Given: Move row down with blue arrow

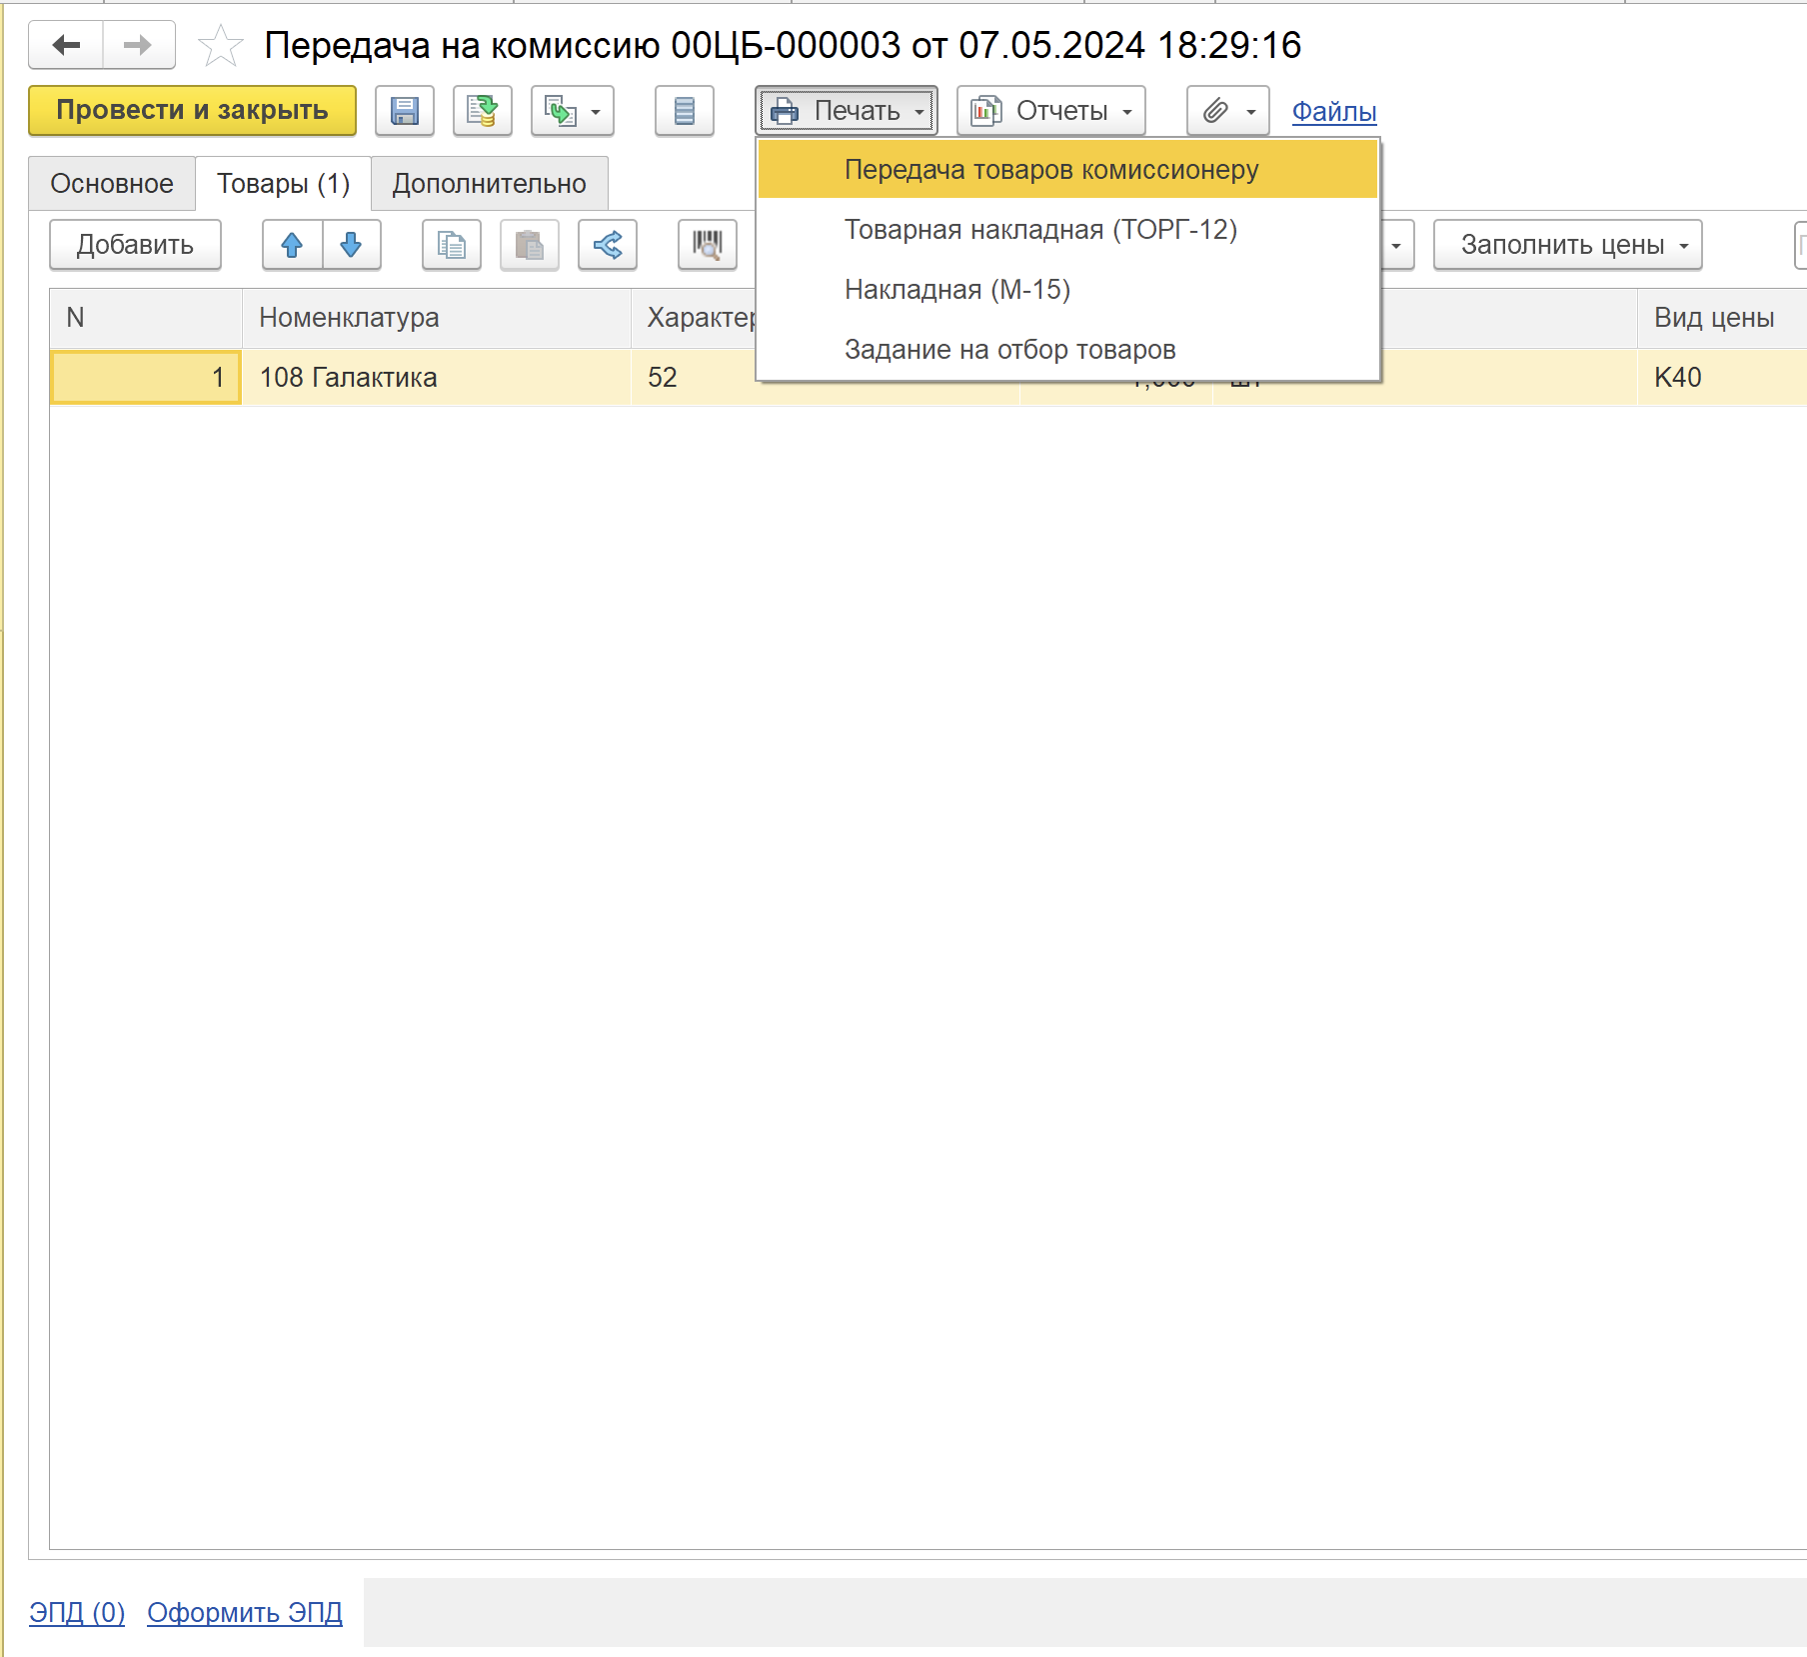Looking at the screenshot, I should point(351,245).
